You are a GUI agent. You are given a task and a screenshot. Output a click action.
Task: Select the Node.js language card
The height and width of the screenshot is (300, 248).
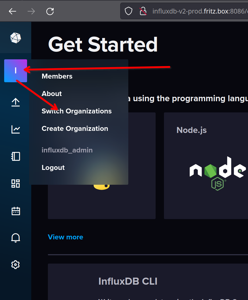tap(206, 165)
